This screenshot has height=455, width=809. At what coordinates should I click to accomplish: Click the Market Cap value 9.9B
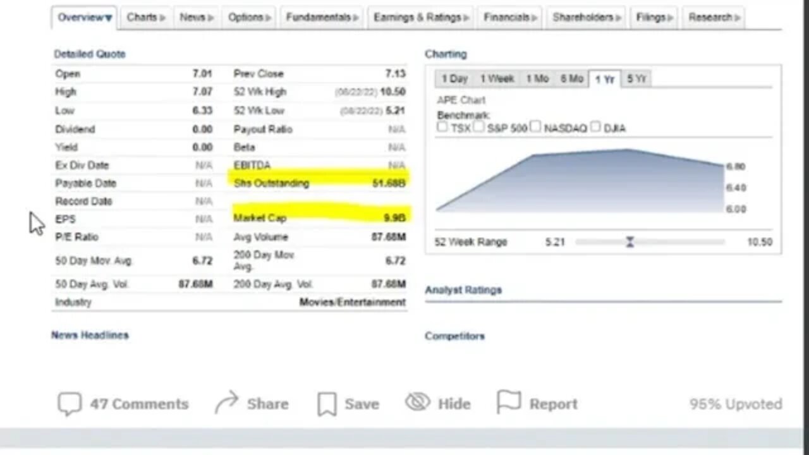(x=394, y=217)
